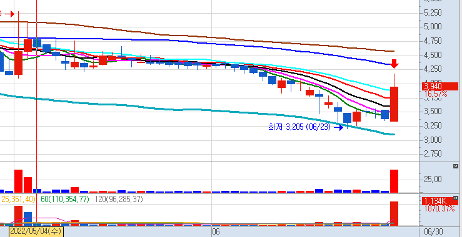Select the large red candle on 06/30
The height and width of the screenshot is (237, 462).
pyautogui.click(x=394, y=104)
